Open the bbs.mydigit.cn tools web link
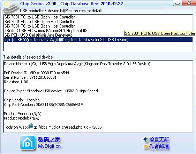The height and width of the screenshot is (154, 196). coord(68,127)
